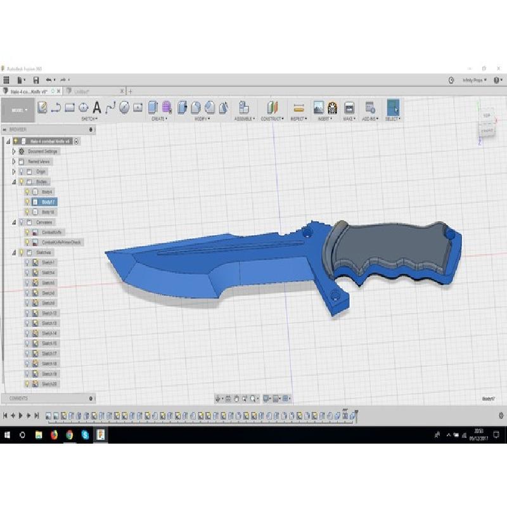The width and height of the screenshot is (507, 507).
Task: Start Create Sketch tool
Action: pos(42,107)
